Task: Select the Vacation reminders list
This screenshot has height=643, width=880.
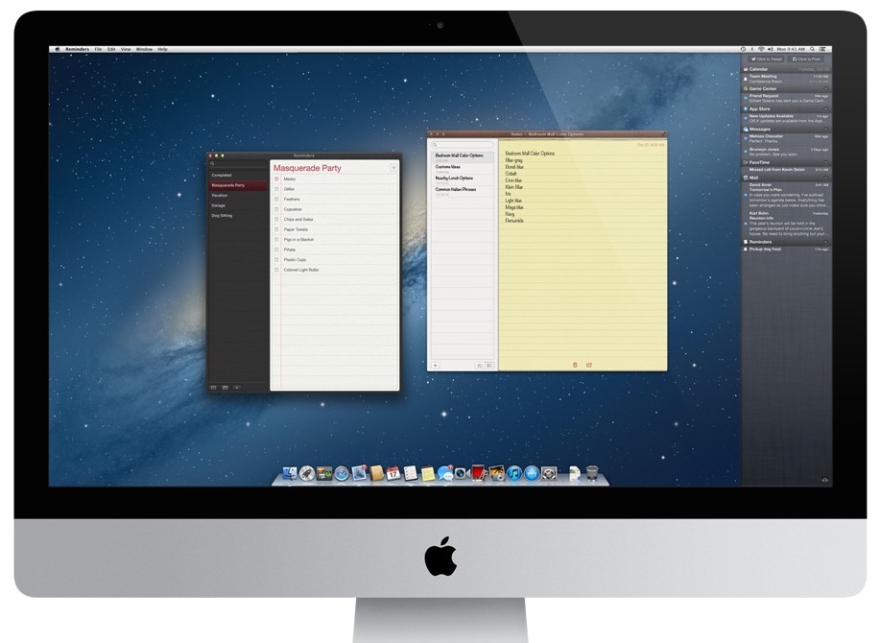Action: (221, 195)
